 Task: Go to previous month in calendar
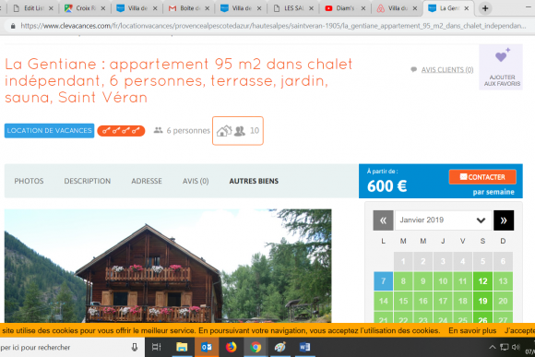click(383, 220)
